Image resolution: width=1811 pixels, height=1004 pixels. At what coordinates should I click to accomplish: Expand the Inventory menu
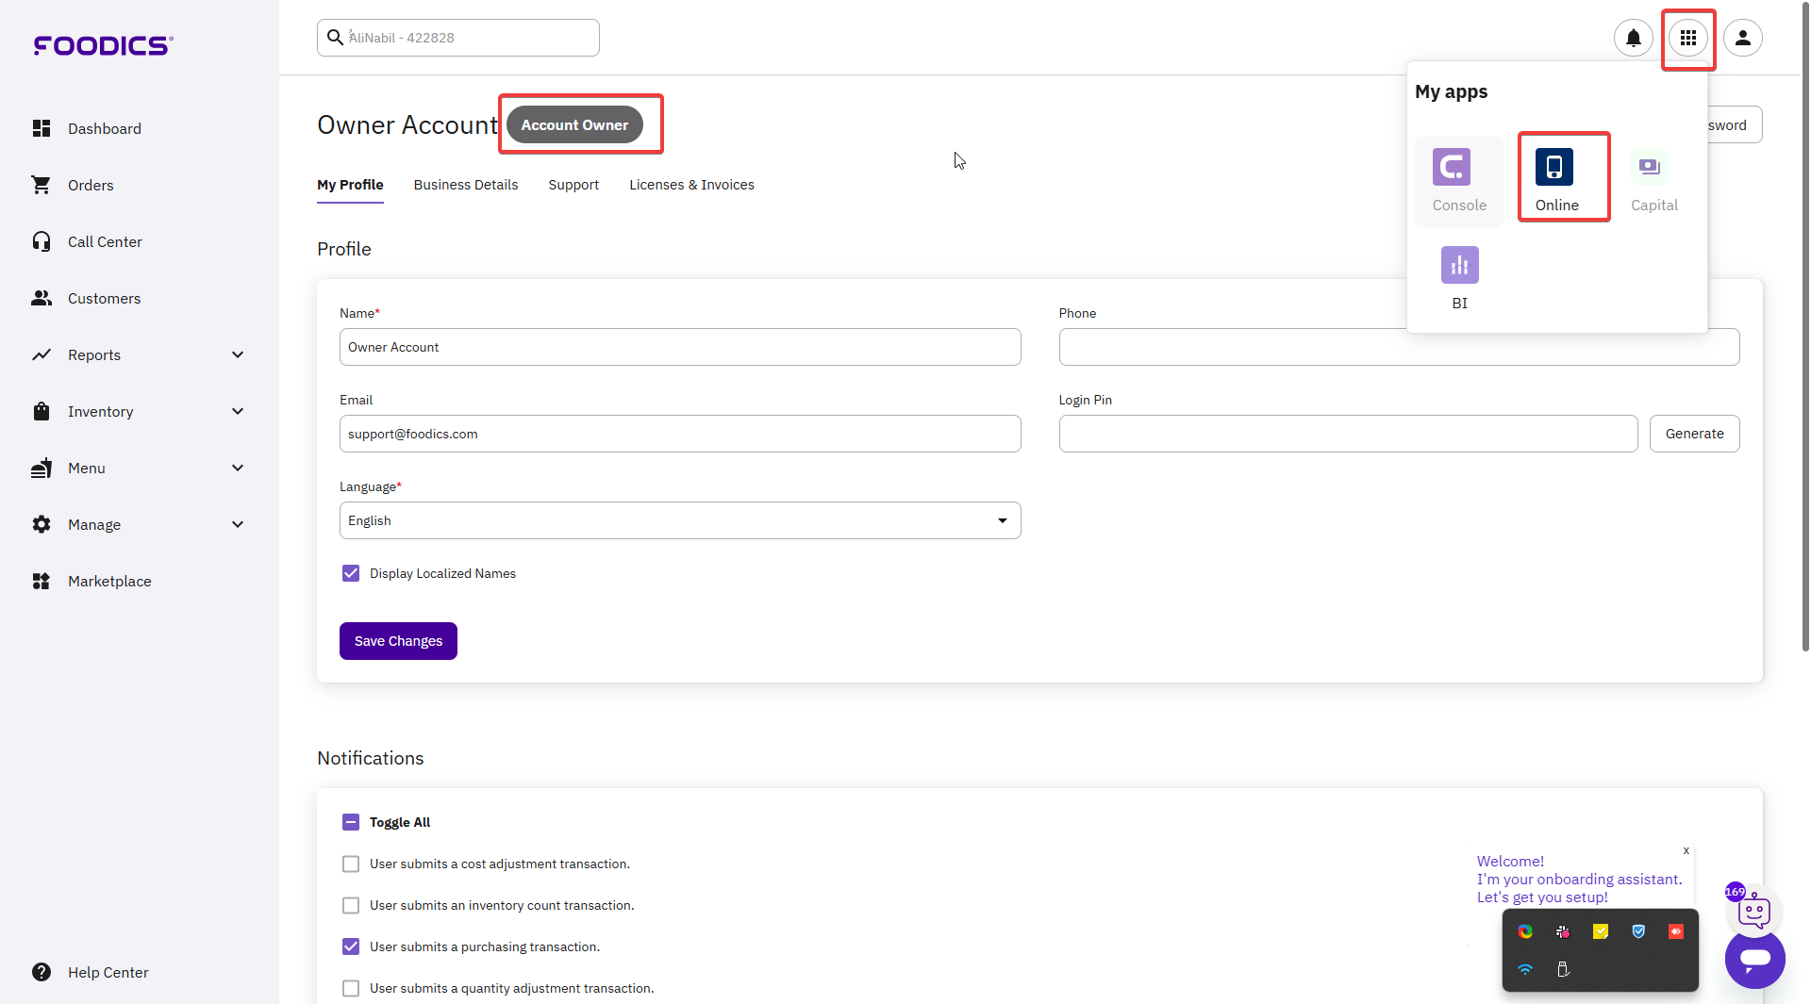tap(99, 411)
